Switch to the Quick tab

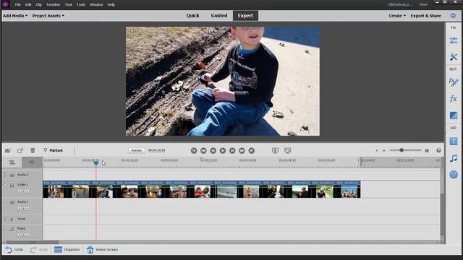tap(193, 16)
